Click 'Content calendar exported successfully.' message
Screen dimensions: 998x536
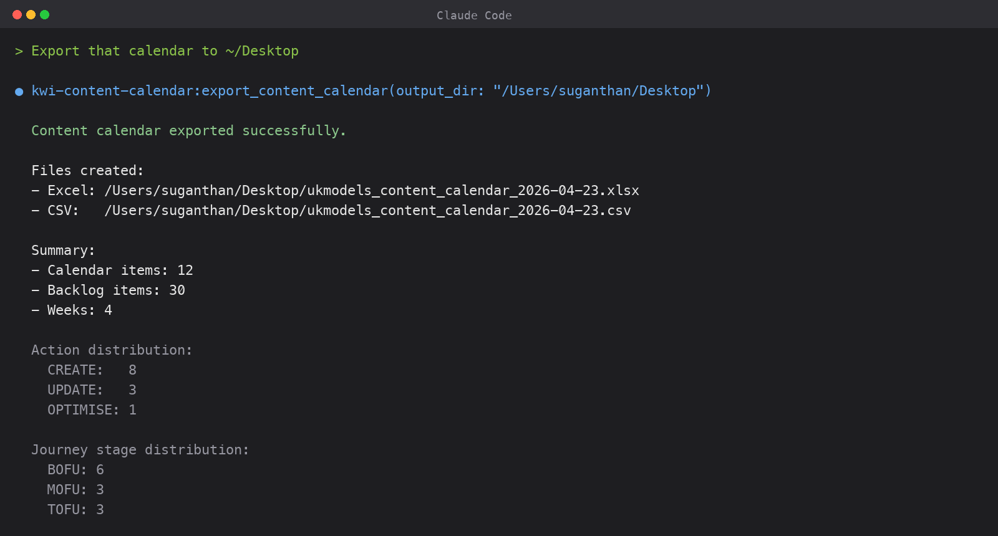click(188, 131)
